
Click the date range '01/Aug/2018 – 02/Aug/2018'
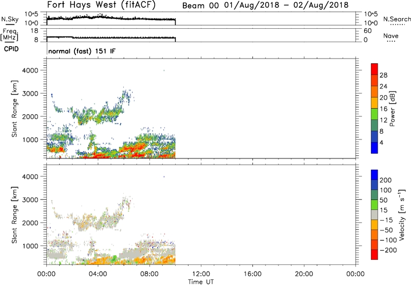(286, 5)
